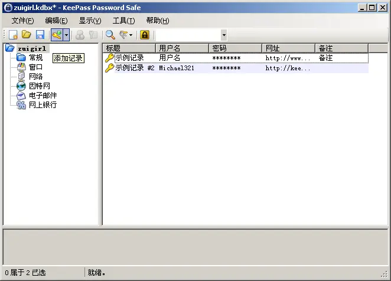Screen dimensions: 391x281
Task: Open the 工具(T) menu
Action: pos(123,21)
